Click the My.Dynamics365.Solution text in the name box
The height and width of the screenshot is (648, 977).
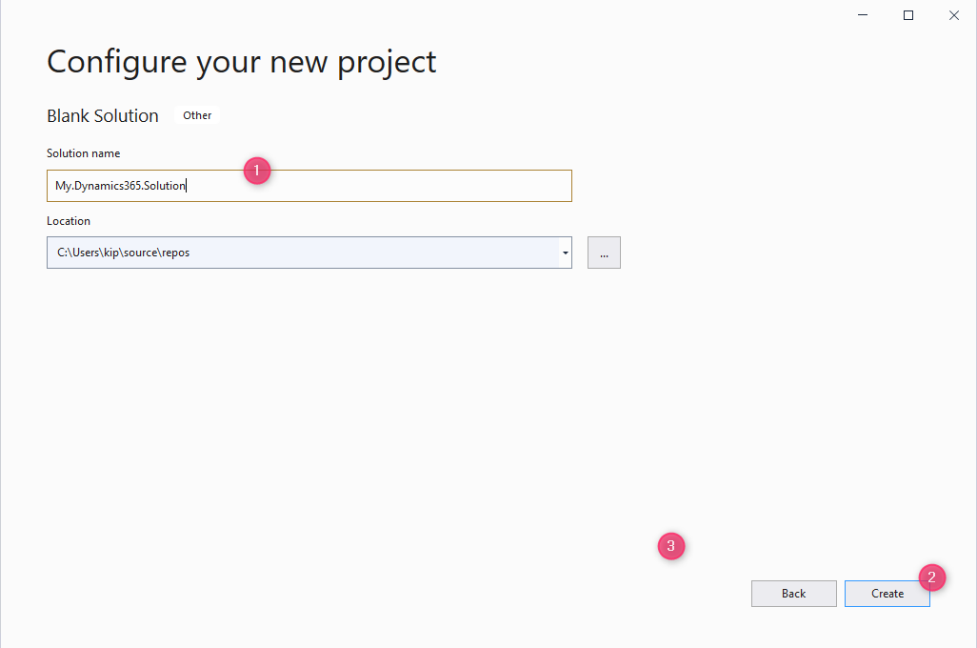click(120, 186)
